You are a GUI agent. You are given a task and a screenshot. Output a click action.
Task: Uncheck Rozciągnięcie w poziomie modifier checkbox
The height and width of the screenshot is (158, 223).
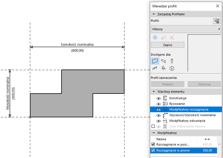pyautogui.click(x=153, y=144)
